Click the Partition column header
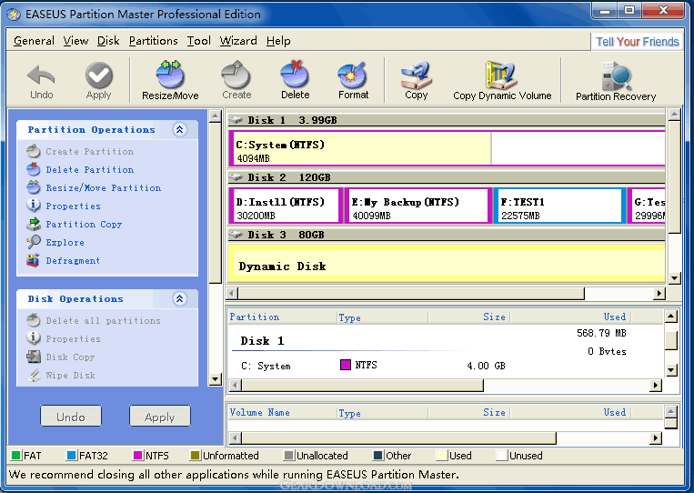The height and width of the screenshot is (493, 694). (x=282, y=317)
